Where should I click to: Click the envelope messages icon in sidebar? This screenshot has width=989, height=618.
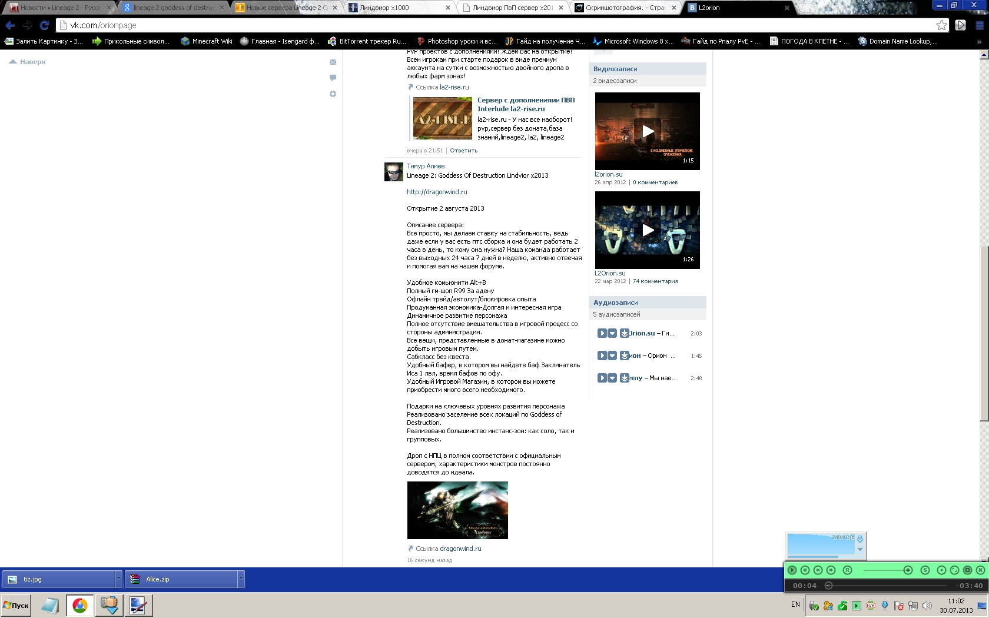click(333, 62)
